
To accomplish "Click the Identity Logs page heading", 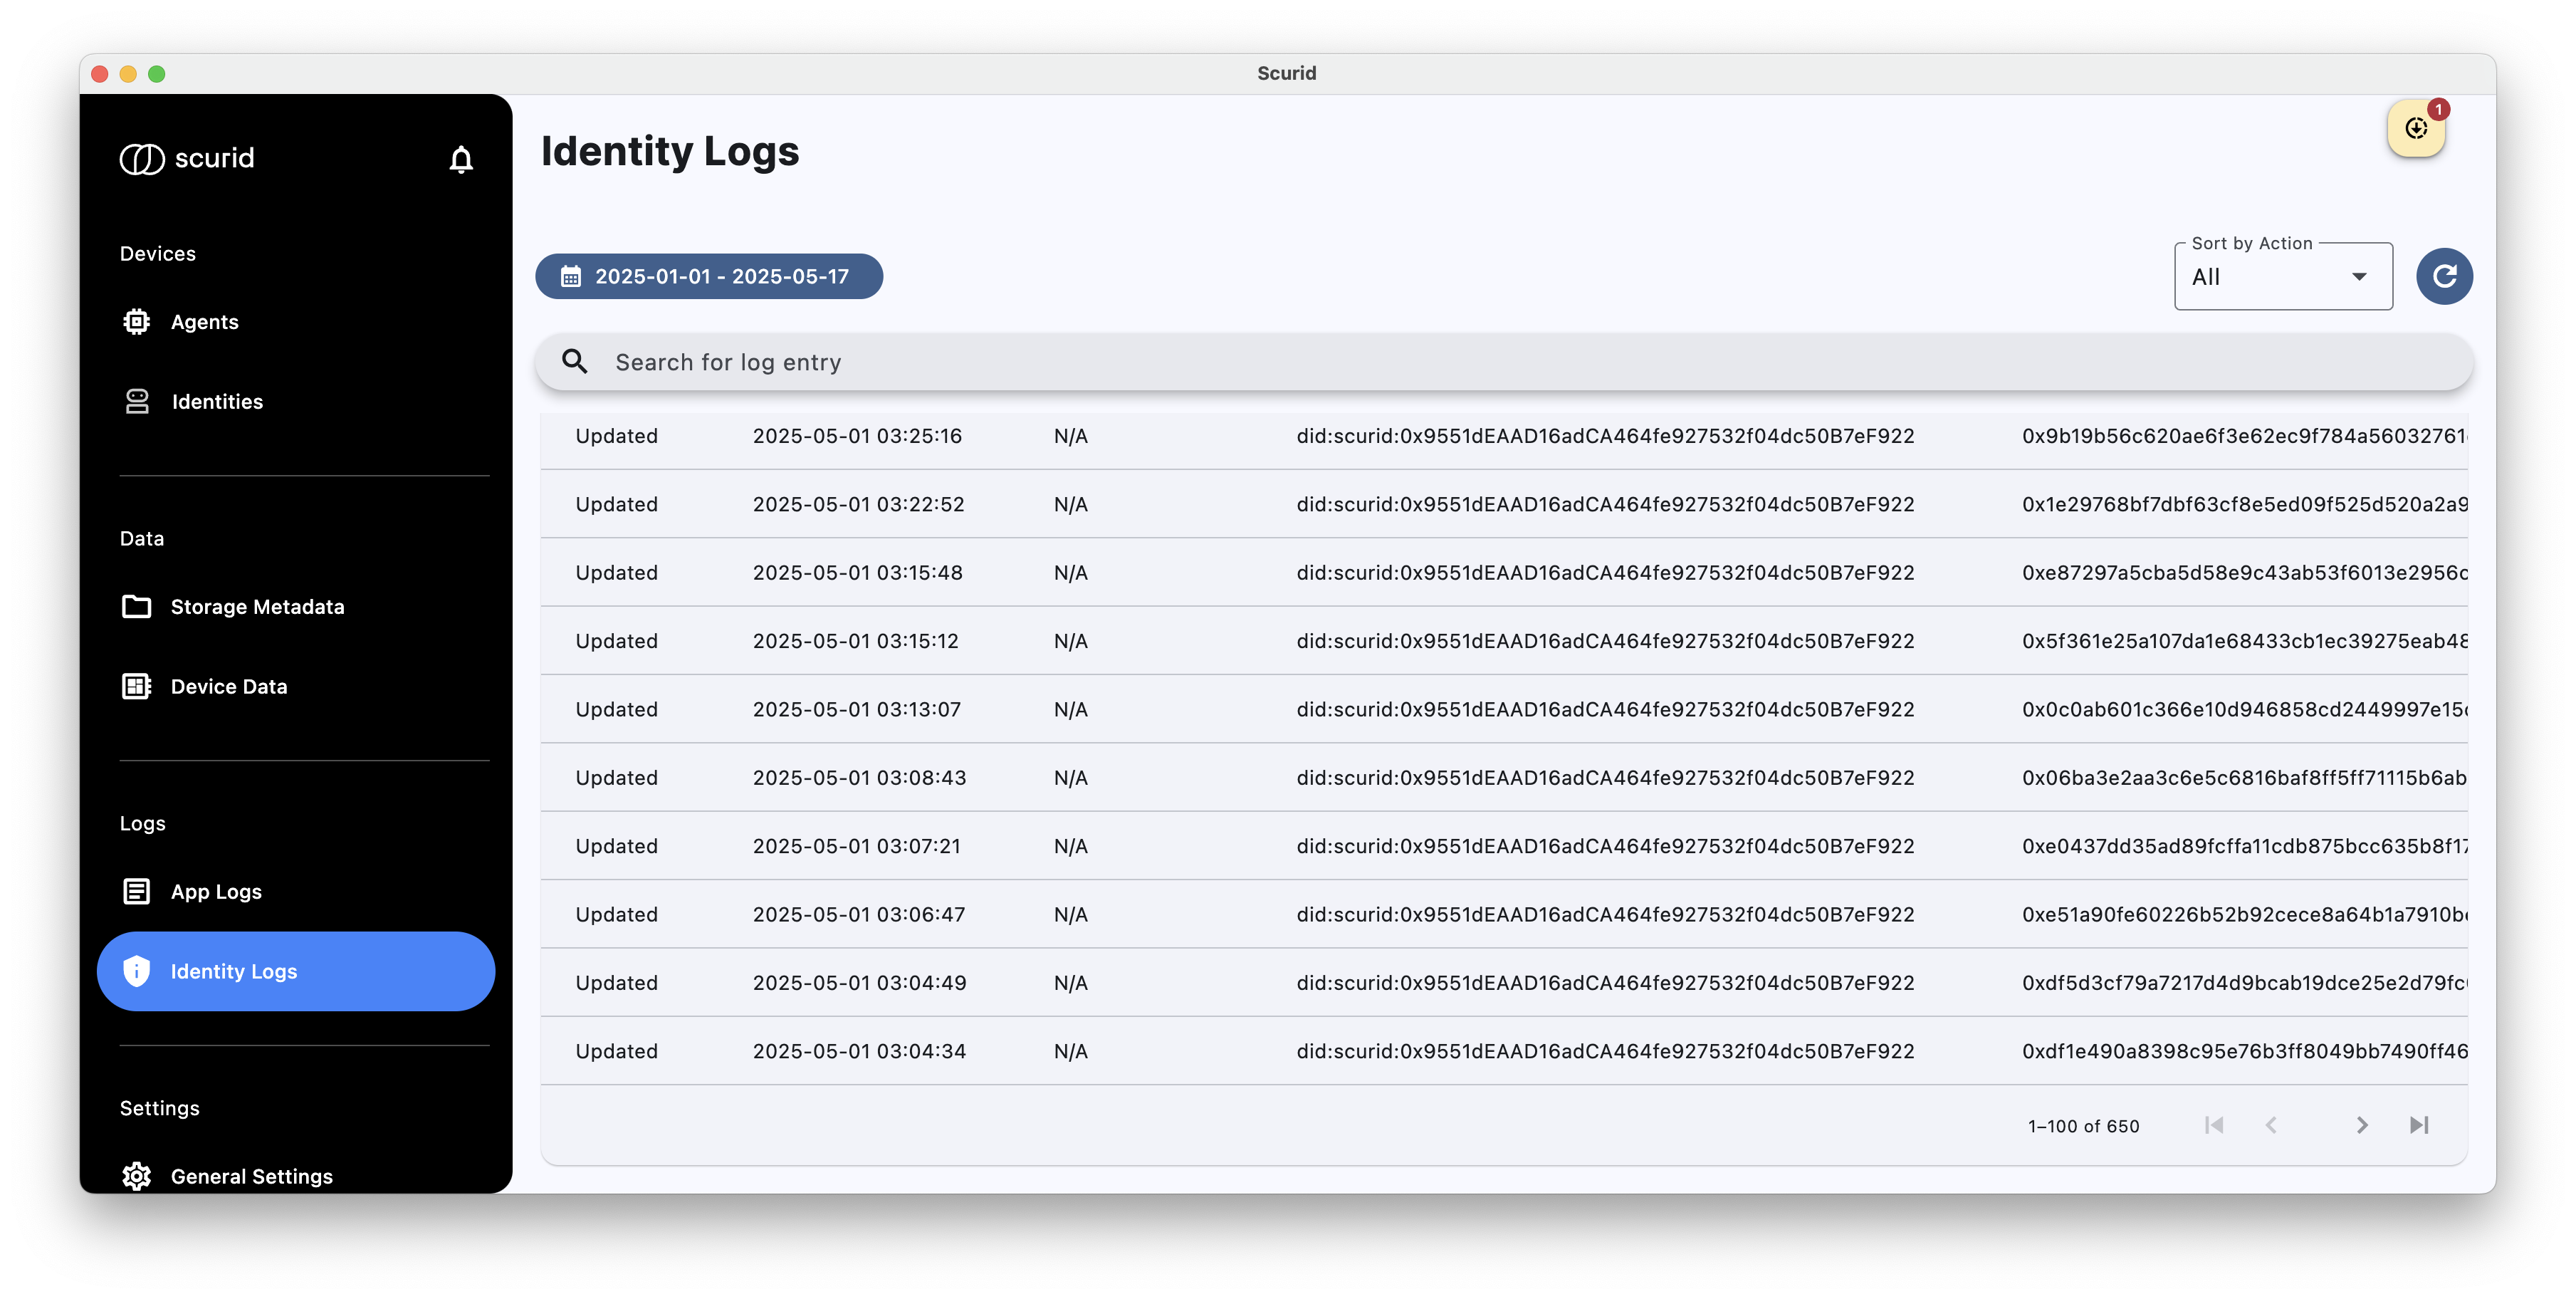I will pos(670,151).
